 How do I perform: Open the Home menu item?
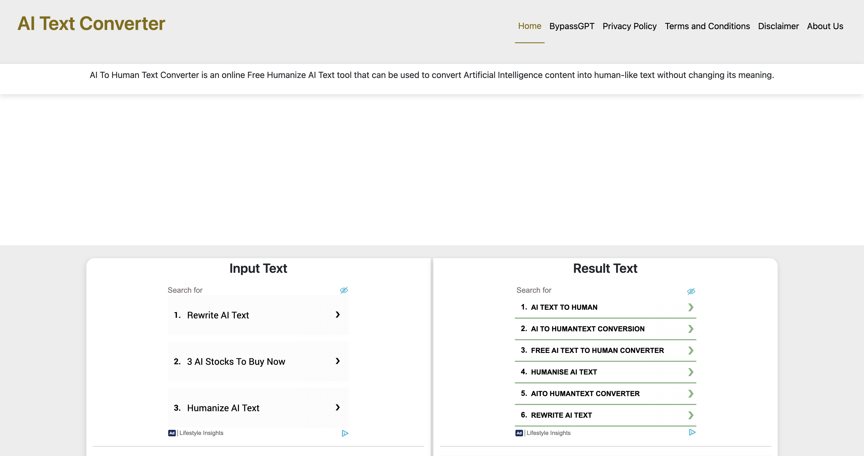(529, 26)
